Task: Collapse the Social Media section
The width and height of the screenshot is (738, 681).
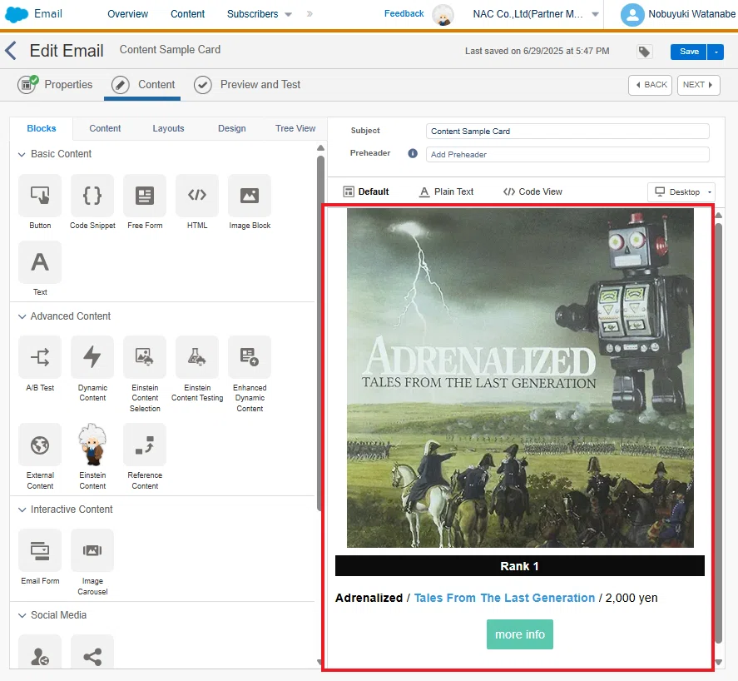Action: point(22,615)
